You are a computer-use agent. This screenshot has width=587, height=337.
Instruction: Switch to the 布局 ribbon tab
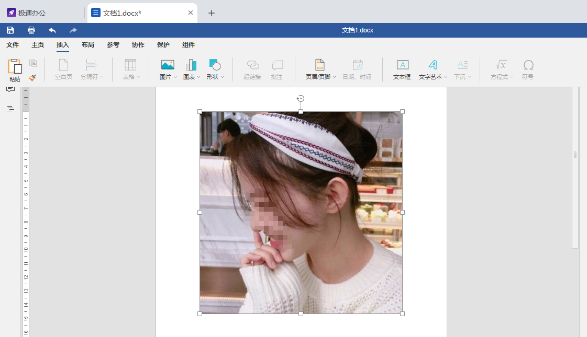(87, 45)
